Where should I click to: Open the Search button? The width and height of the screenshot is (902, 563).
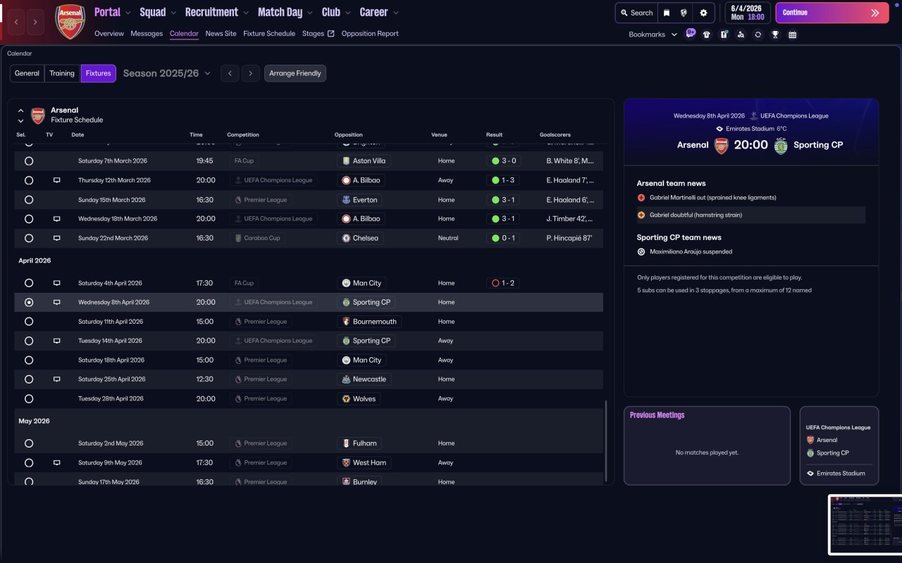[636, 13]
